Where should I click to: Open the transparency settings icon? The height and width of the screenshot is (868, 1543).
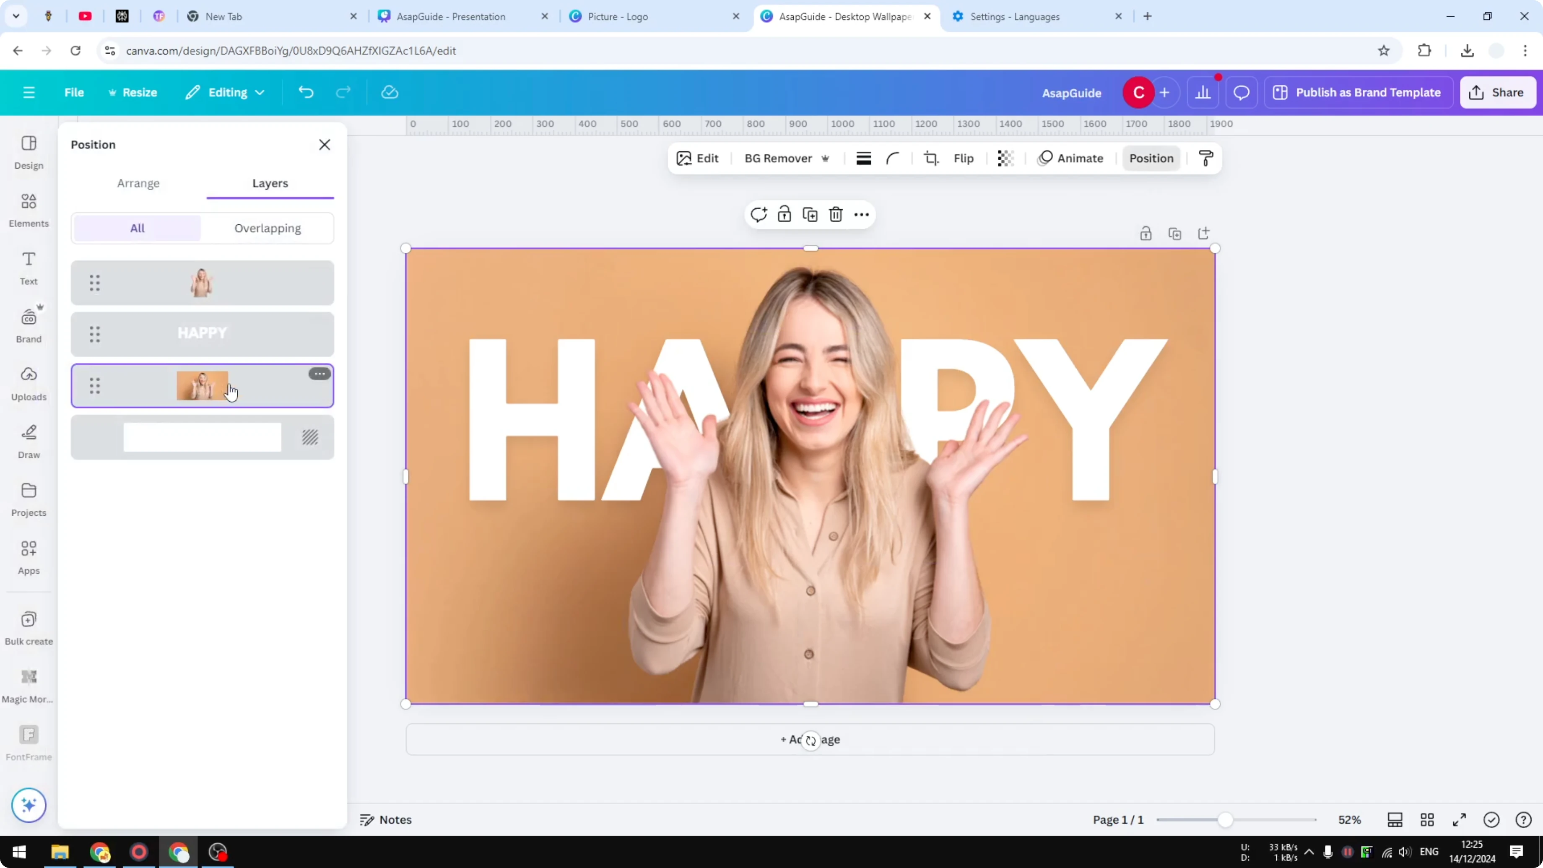pos(1005,158)
